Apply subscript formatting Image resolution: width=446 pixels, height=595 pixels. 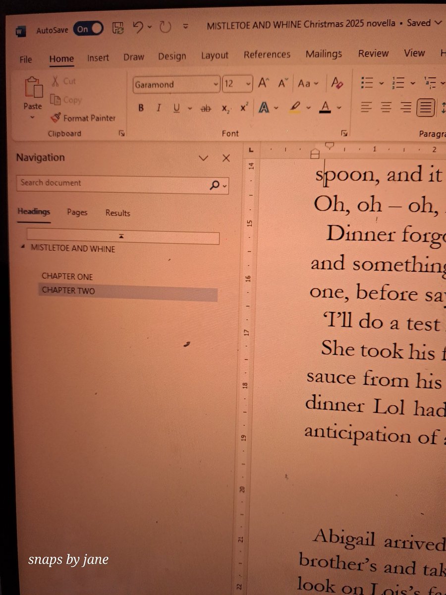pos(225,108)
